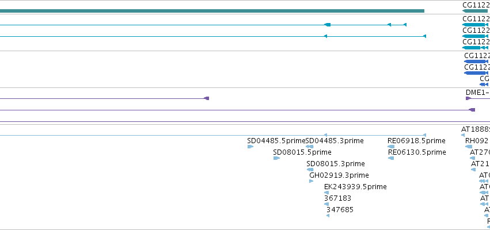Click the RE06918.5prime label
Viewport: 490px width, 230px height.
click(x=416, y=141)
